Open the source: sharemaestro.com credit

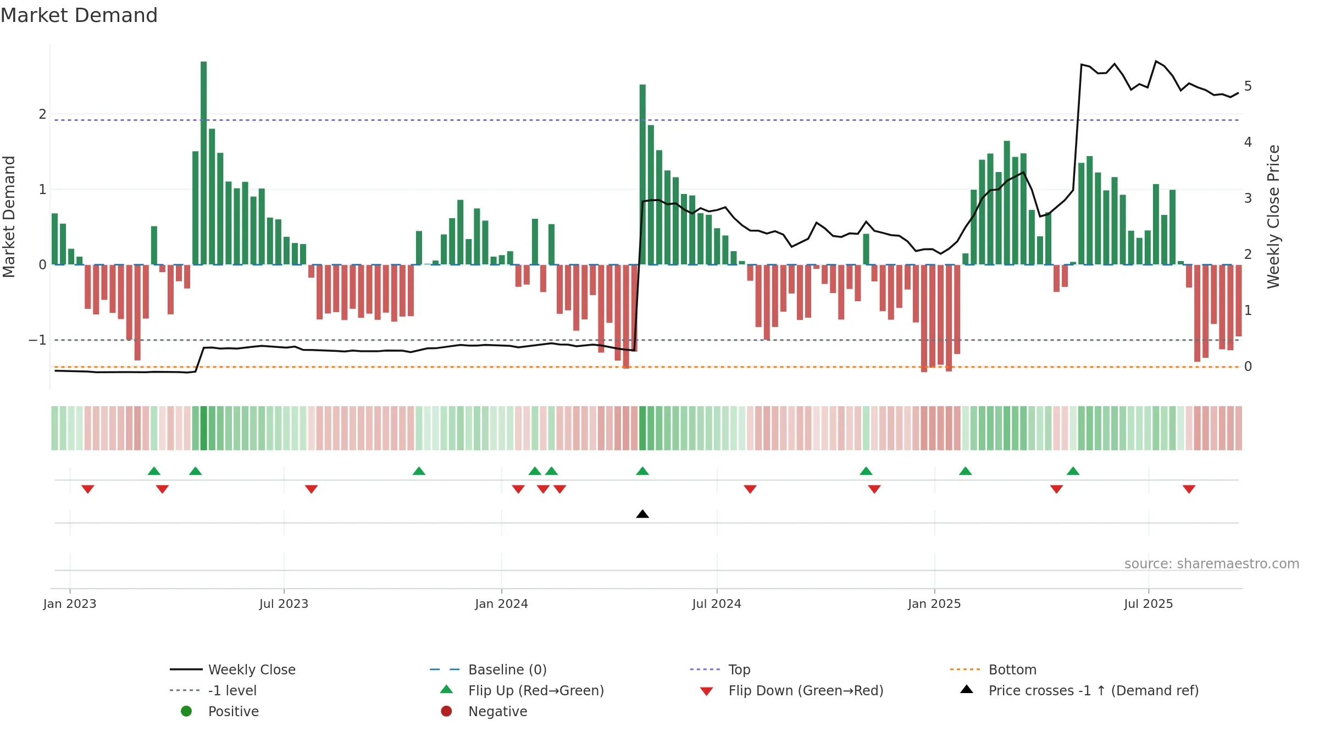(1212, 563)
